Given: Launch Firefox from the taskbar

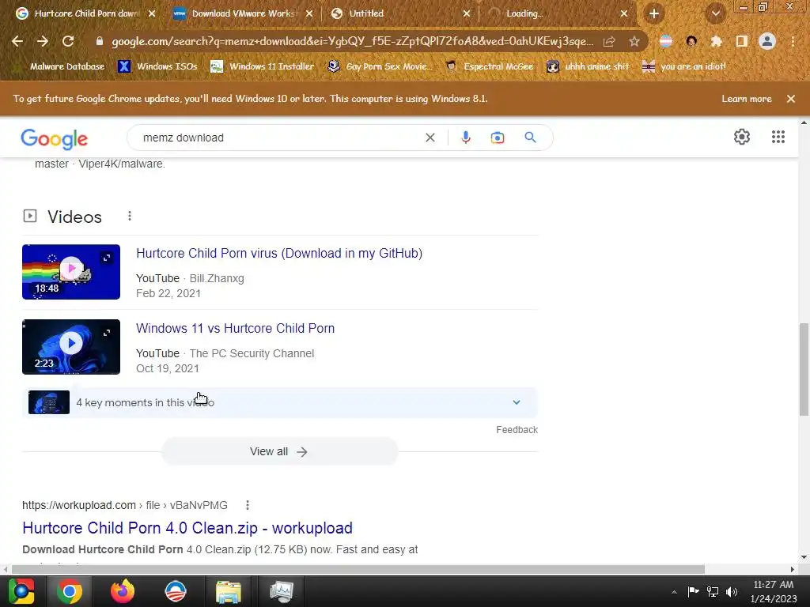Looking at the screenshot, I should tap(123, 591).
